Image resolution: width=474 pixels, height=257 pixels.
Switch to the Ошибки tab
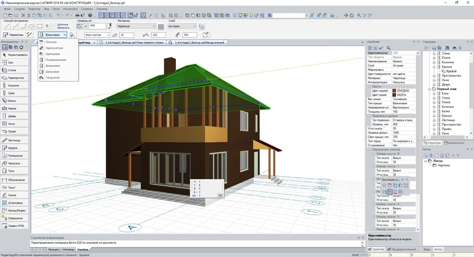click(82, 249)
